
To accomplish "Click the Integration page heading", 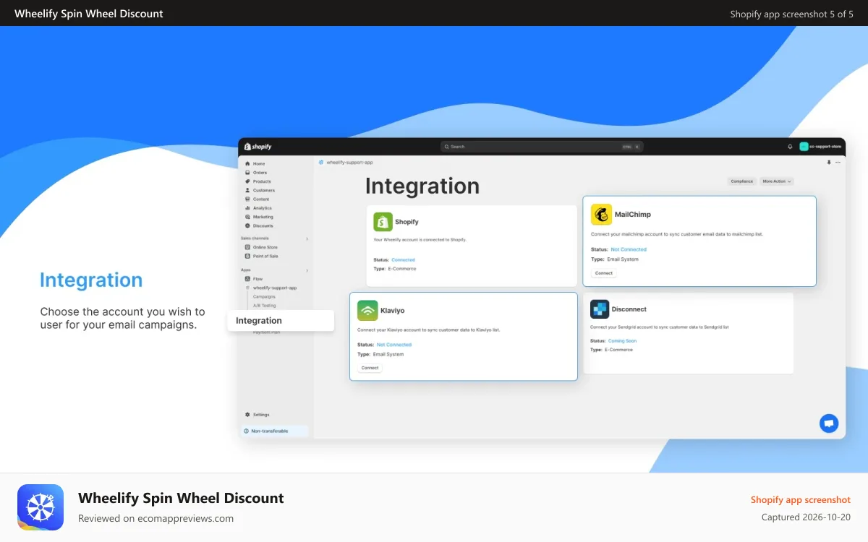I will [422, 186].
